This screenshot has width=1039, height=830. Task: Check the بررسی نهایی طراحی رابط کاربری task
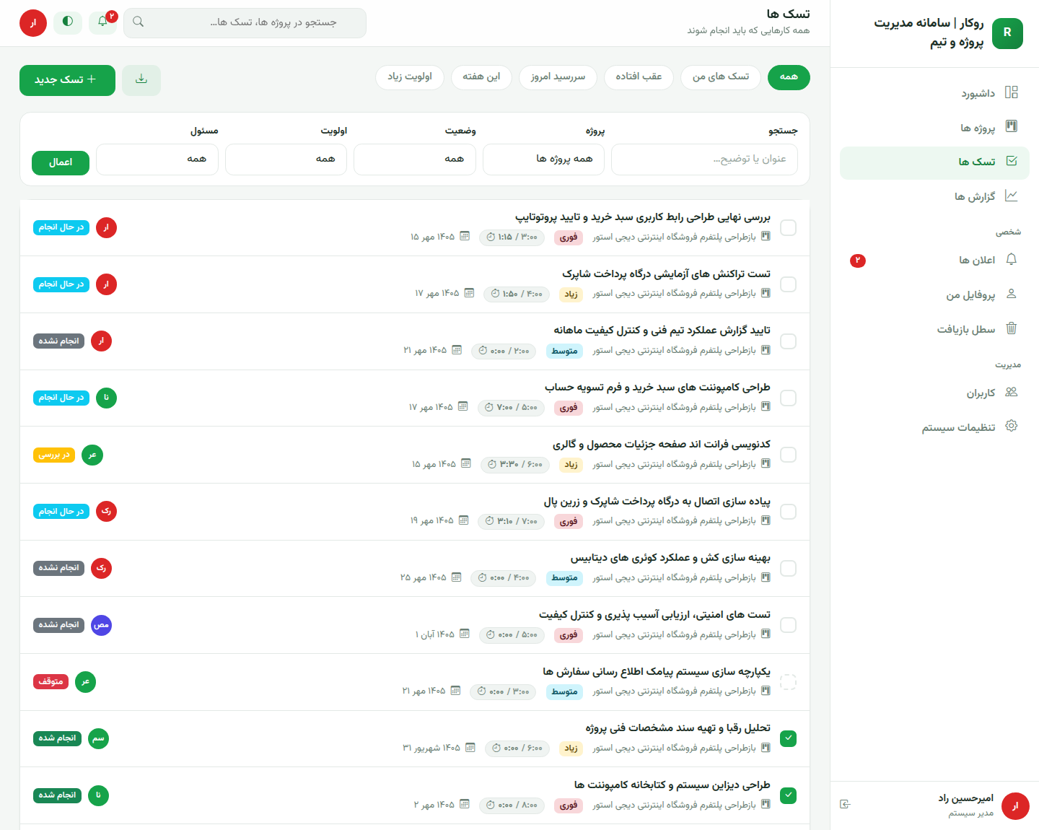pos(789,227)
